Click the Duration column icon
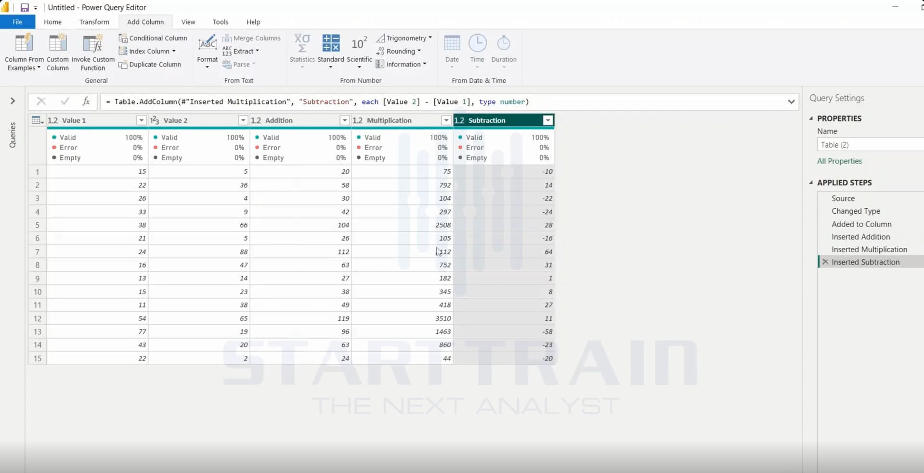Image resolution: width=924 pixels, height=473 pixels. pyautogui.click(x=504, y=43)
